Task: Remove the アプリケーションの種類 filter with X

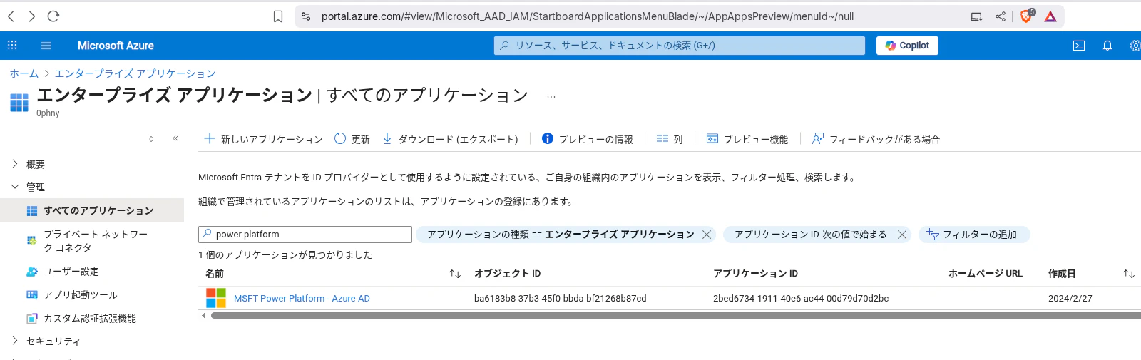Action: click(707, 235)
